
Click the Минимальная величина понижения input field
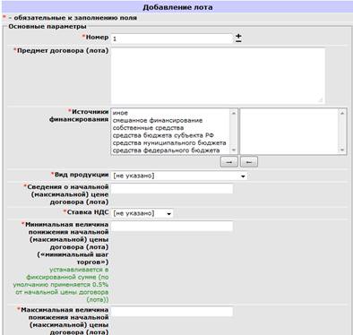pos(172,226)
